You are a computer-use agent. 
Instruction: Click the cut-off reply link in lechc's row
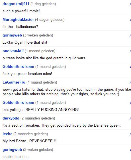[x=130, y=134]
